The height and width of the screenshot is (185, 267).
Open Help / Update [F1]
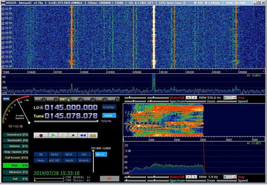(x=16, y=152)
